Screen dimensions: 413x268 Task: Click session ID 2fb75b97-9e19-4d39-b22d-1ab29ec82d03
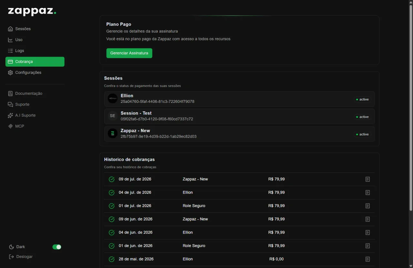point(158,136)
